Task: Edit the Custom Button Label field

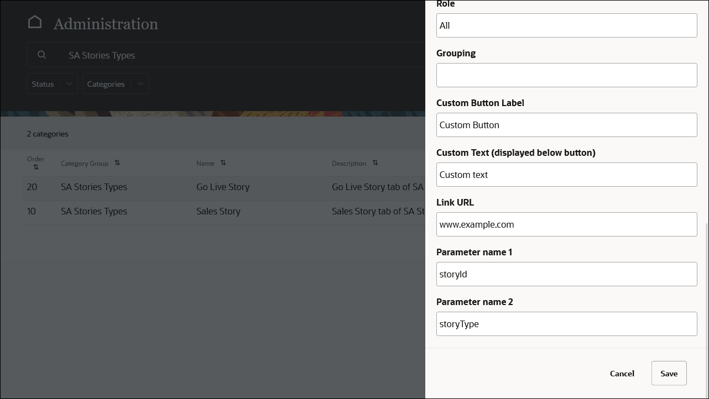Action: (x=566, y=125)
